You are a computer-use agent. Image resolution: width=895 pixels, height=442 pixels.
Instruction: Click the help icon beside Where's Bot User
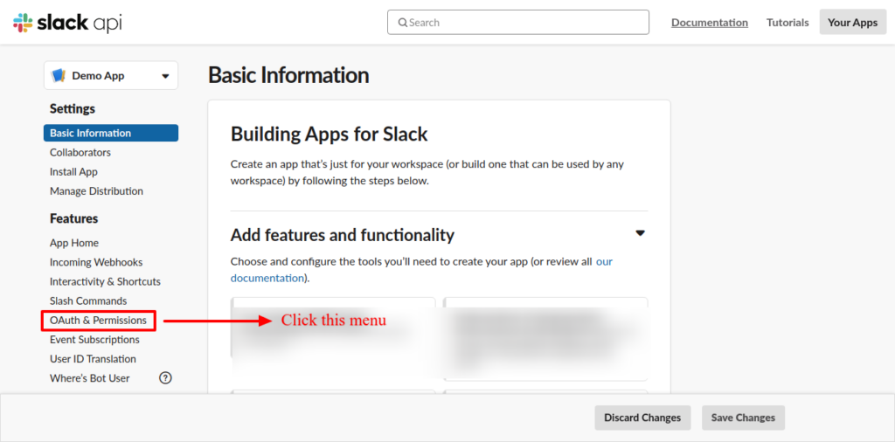[x=165, y=378]
